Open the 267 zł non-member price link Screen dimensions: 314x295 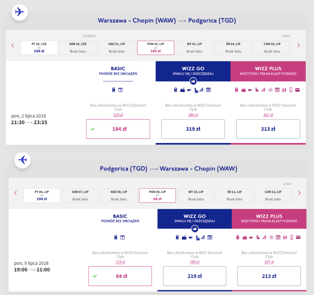(x=269, y=262)
